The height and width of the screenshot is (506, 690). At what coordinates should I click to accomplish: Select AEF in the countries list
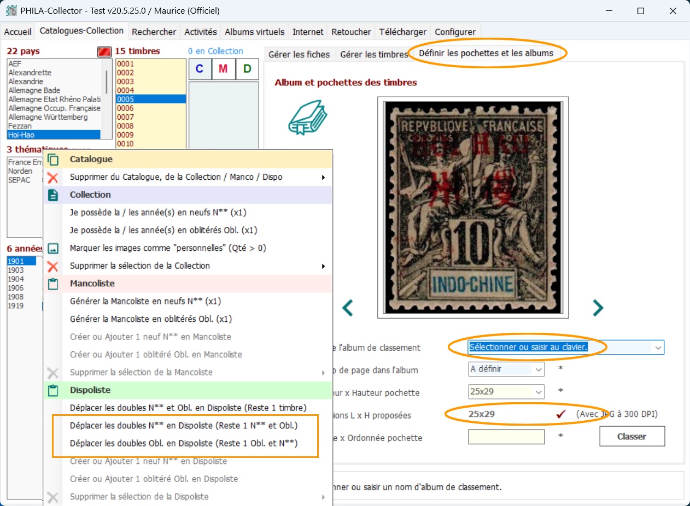tap(54, 63)
